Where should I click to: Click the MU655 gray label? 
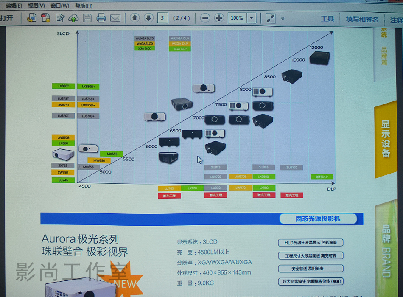coord(88,167)
